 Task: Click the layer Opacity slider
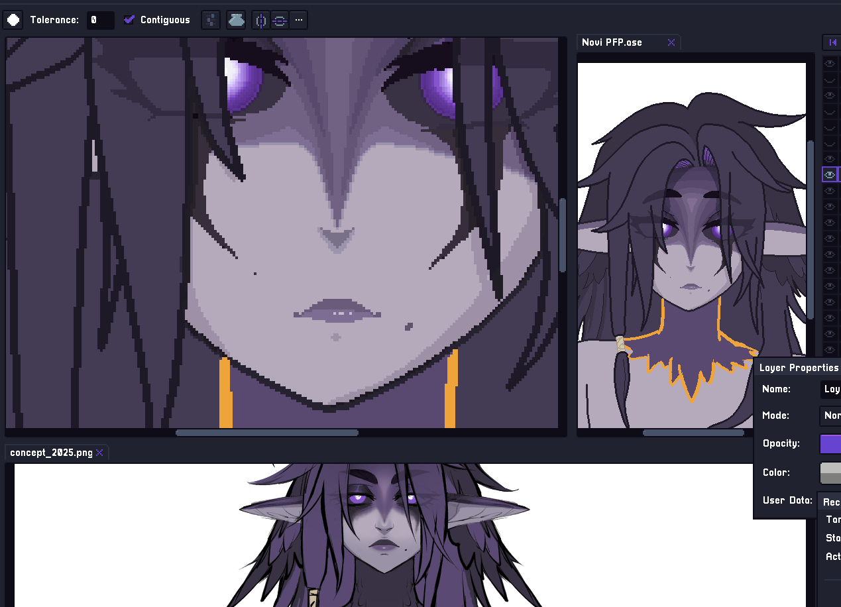[x=830, y=443]
